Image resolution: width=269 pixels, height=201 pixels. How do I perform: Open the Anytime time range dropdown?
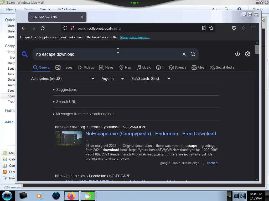tap(113, 79)
